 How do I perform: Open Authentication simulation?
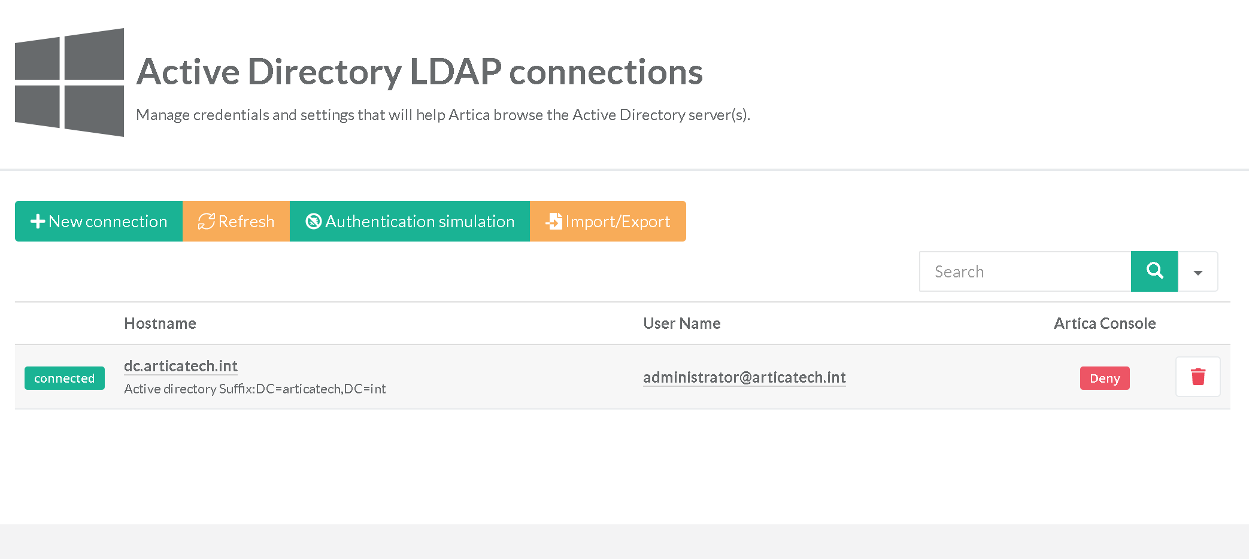click(x=410, y=221)
